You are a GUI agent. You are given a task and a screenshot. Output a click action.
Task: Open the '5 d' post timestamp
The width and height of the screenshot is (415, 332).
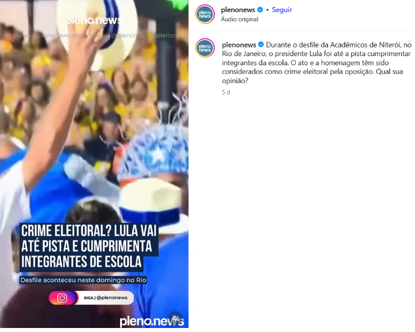coord(226,92)
